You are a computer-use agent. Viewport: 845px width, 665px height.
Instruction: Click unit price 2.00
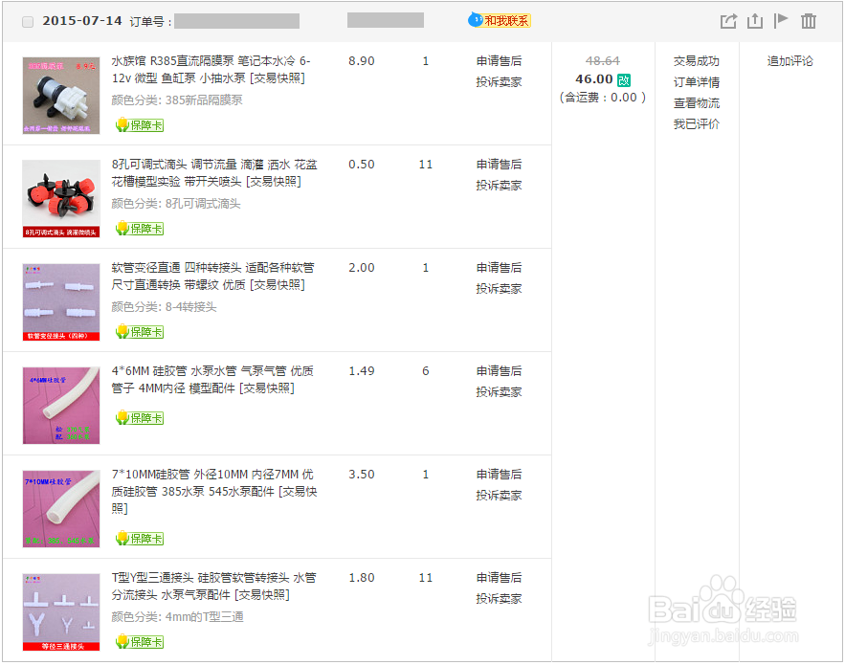click(x=361, y=268)
